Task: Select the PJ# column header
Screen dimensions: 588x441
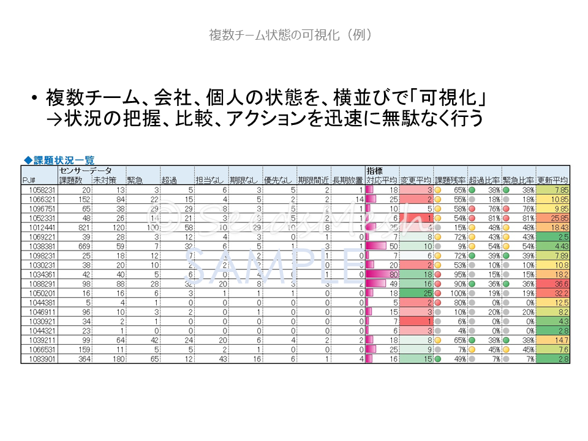Action: coord(29,181)
